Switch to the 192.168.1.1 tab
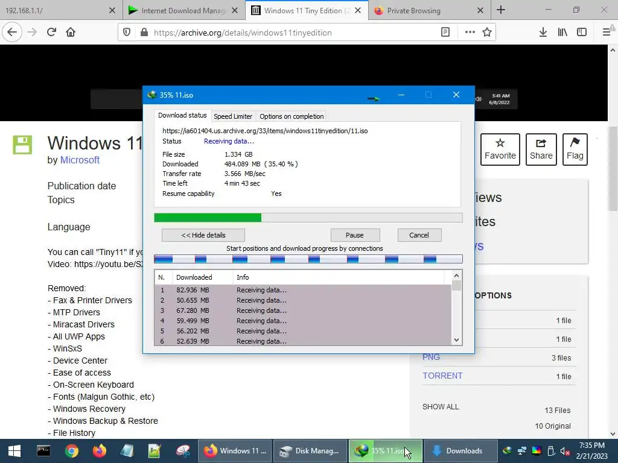This screenshot has width=618, height=463. 55,11
